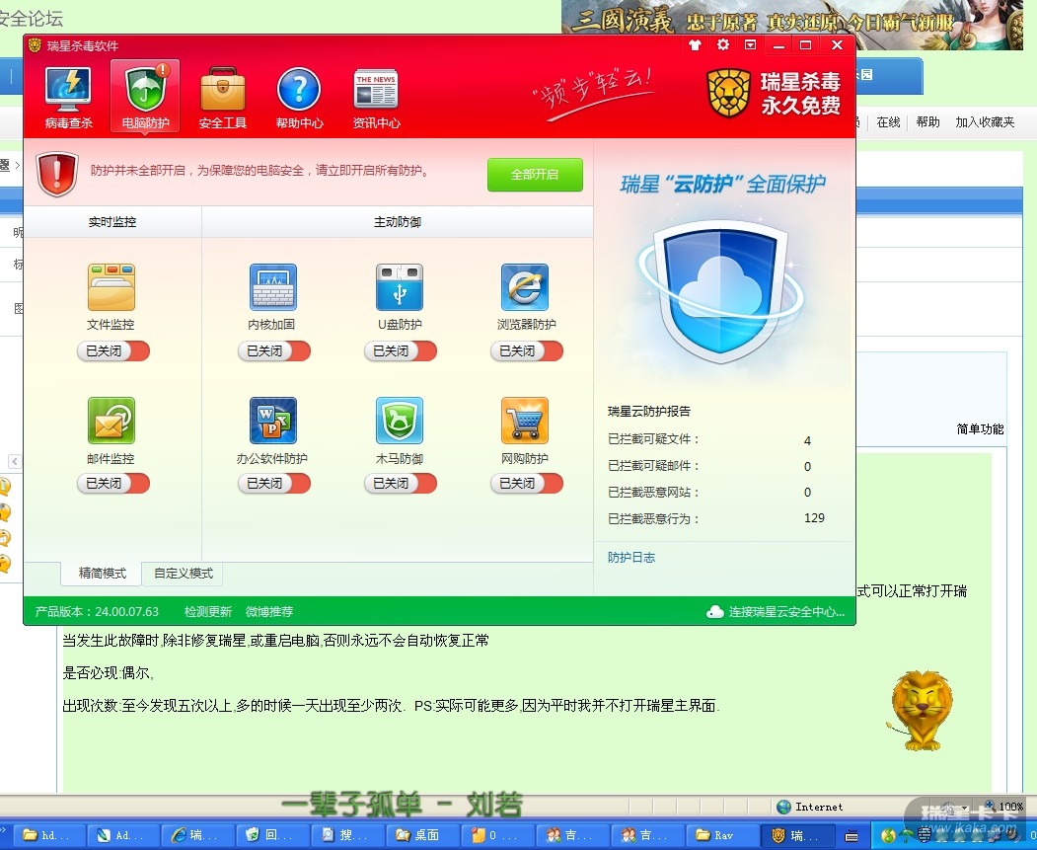This screenshot has width=1037, height=850.
Task: Toggle 邮件监控 switch from 已关闭
Action: [113, 484]
